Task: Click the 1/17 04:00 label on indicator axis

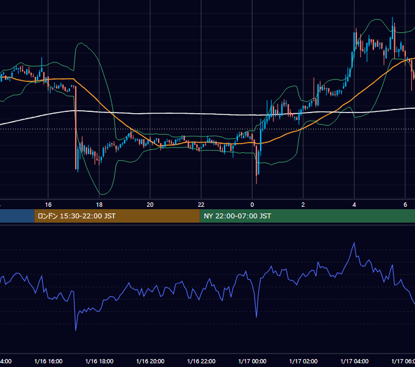Action: tap(354, 361)
